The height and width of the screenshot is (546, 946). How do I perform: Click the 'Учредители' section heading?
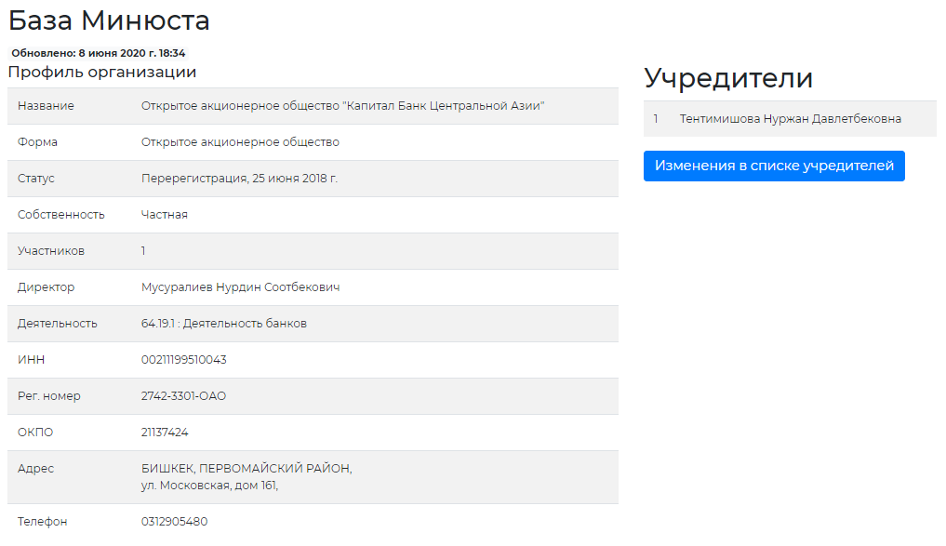pos(727,78)
